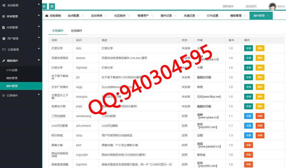Click the admin avatar picture

[x=272, y=6]
